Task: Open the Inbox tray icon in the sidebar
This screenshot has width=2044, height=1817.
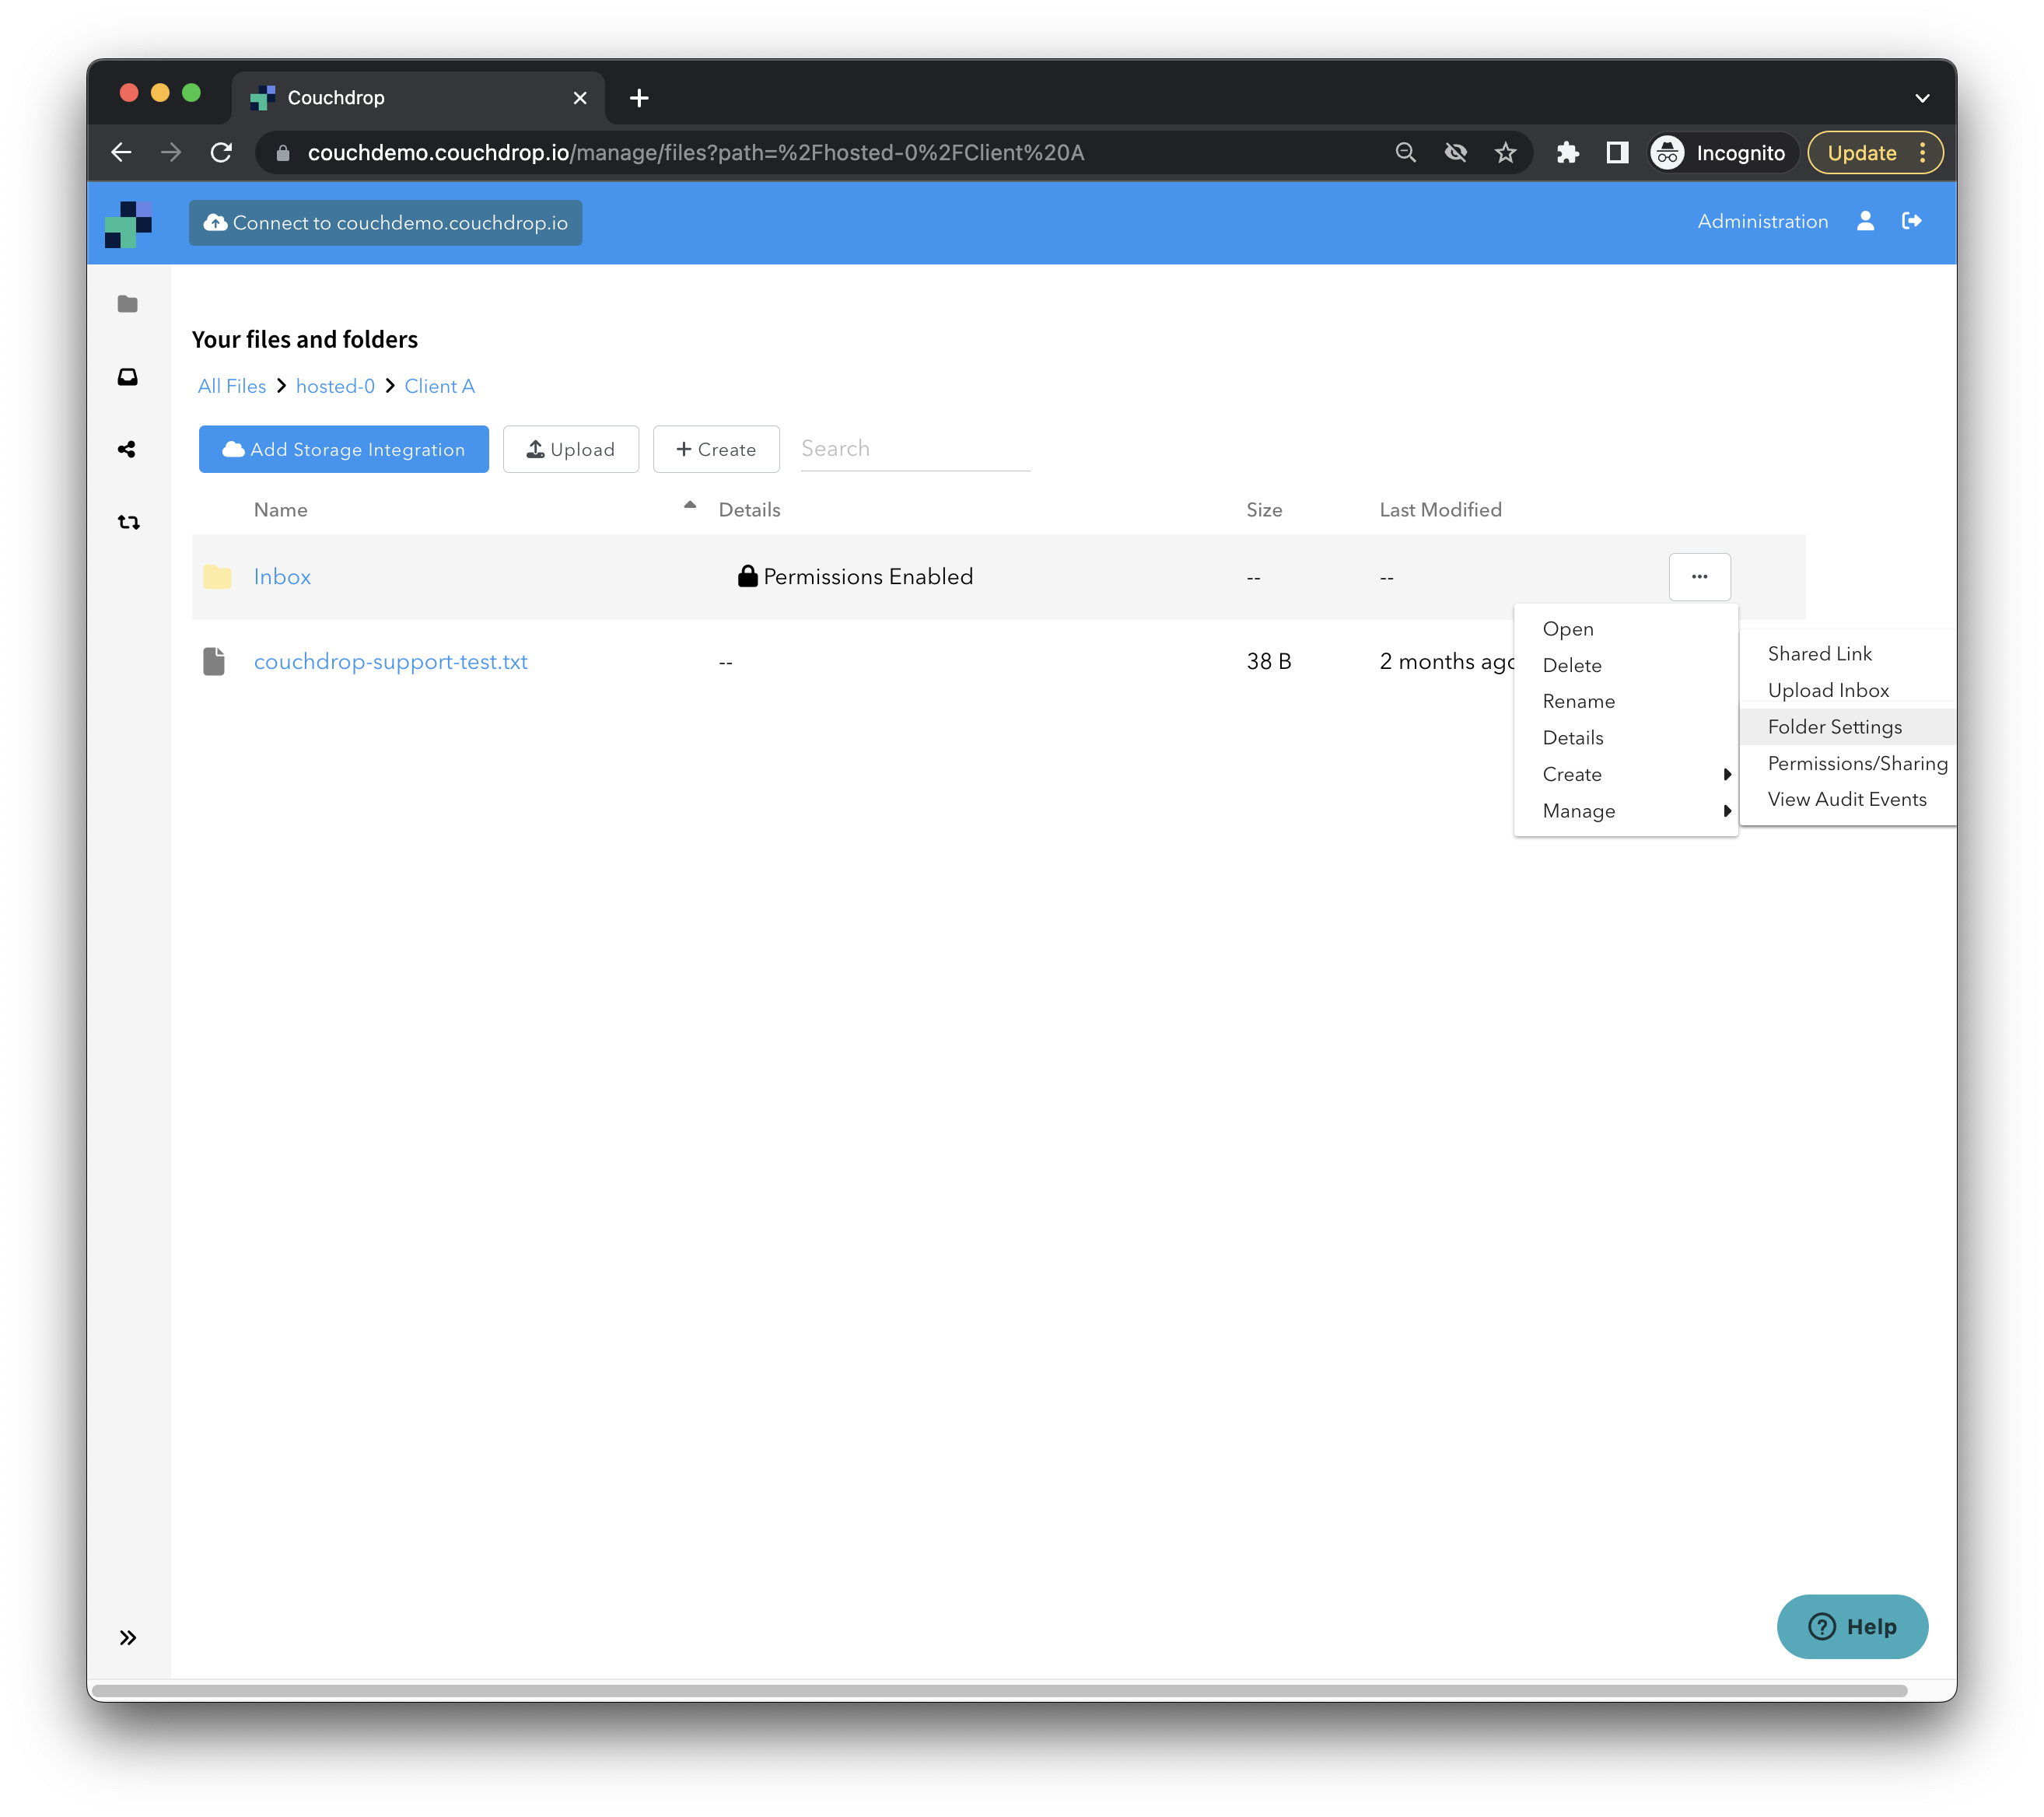Action: coord(127,377)
